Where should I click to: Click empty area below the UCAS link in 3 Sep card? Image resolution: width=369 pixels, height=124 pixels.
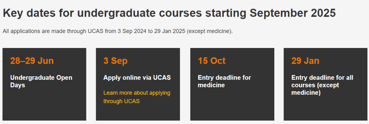[138, 113]
